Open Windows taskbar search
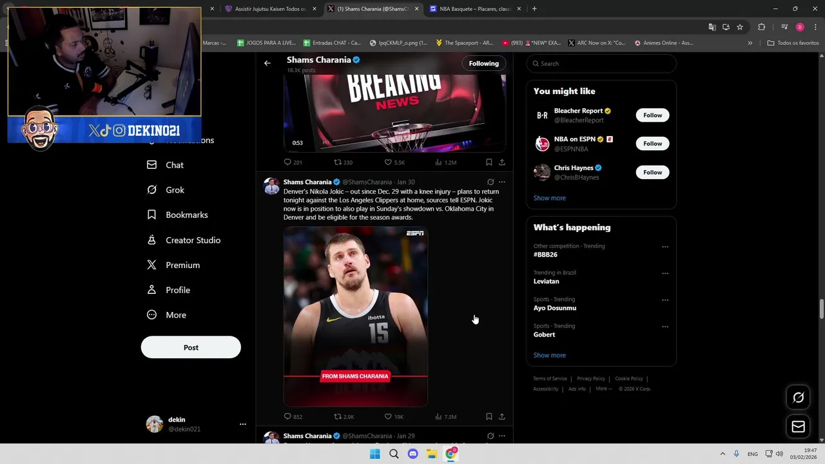The height and width of the screenshot is (464, 825). tap(394, 454)
